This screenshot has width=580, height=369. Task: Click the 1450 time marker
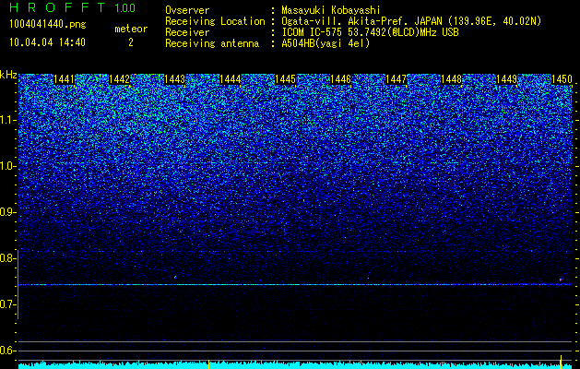coord(562,79)
